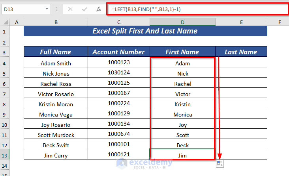Click the title cell Excel Split First And Last Name
Viewport: 289px width, 176px height.
145,31
